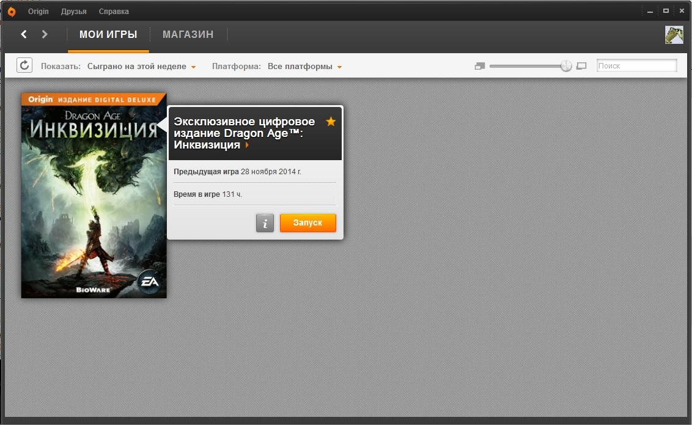Open the Справка menu
The width and height of the screenshot is (692, 434).
pyautogui.click(x=114, y=12)
